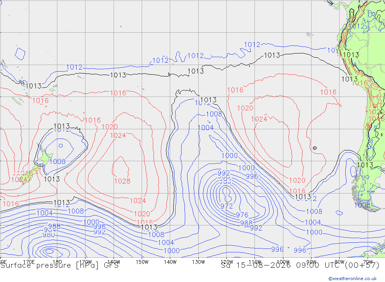385x282 pixels.
Task: Click the 100W longitude axis label
Action: (283, 262)
